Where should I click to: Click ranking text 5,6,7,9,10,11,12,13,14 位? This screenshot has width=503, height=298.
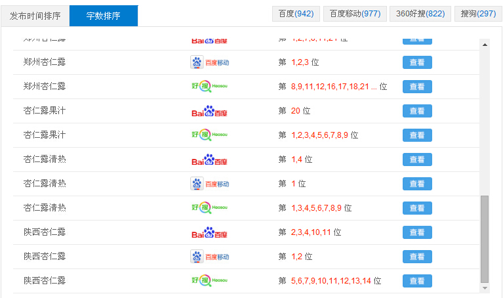pyautogui.click(x=336, y=281)
